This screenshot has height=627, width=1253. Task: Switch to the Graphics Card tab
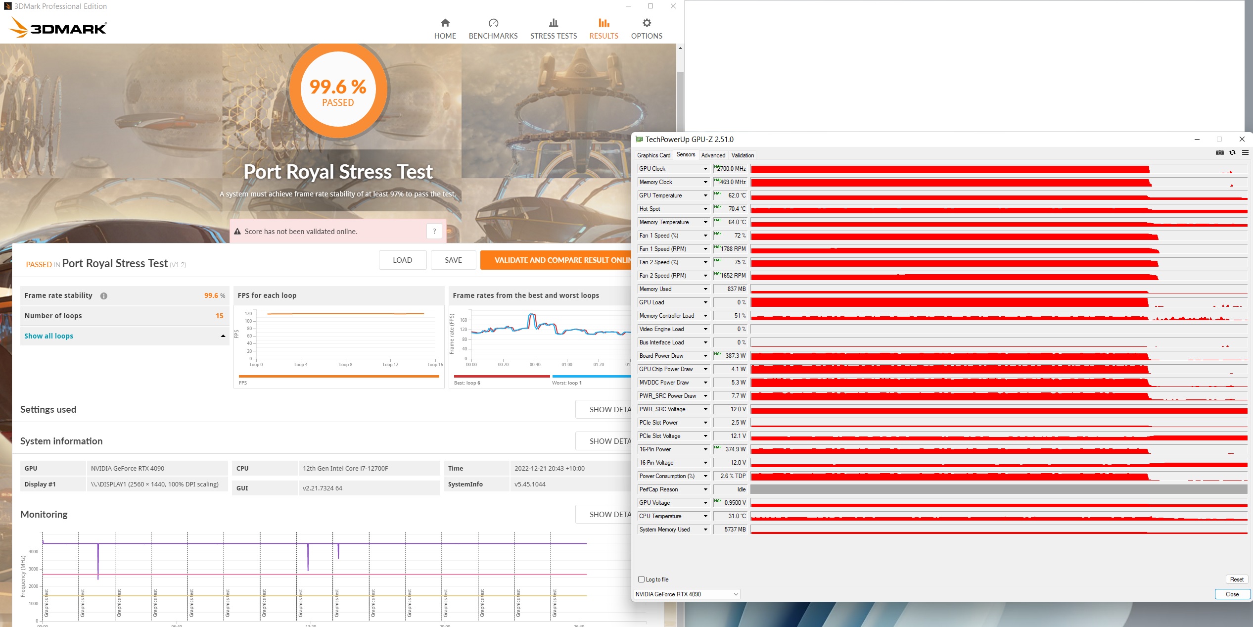653,155
